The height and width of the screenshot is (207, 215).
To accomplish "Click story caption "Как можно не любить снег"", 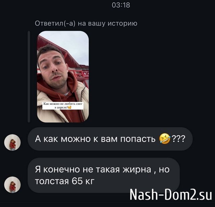I will pos(63,106).
